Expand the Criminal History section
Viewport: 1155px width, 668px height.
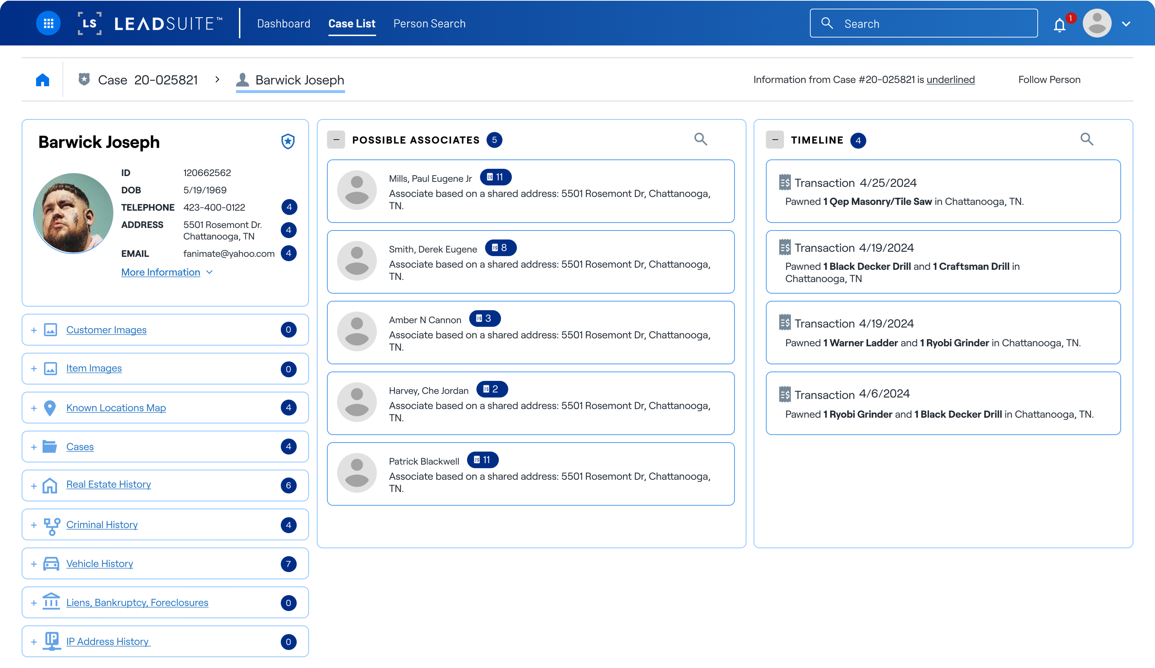pos(34,525)
